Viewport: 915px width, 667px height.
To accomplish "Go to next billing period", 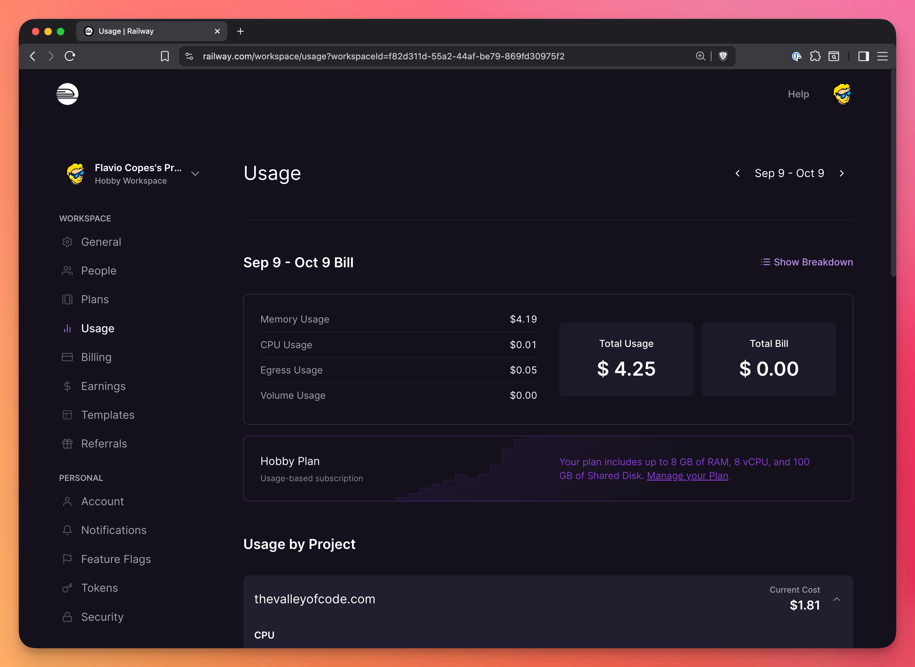I will pyautogui.click(x=842, y=173).
